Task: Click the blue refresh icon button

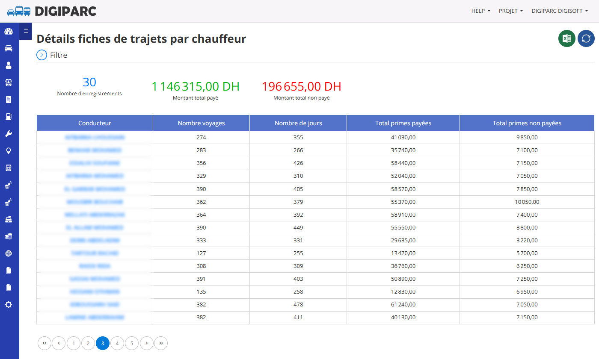Action: coord(586,38)
